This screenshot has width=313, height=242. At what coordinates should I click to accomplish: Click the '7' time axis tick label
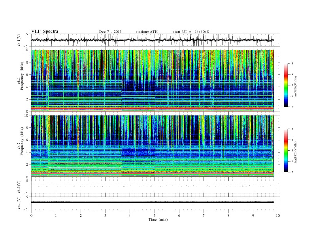pyautogui.click(x=204, y=216)
